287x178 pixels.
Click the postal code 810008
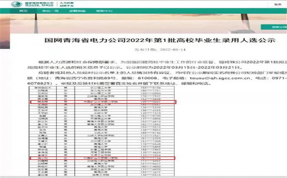(x=148, y=78)
